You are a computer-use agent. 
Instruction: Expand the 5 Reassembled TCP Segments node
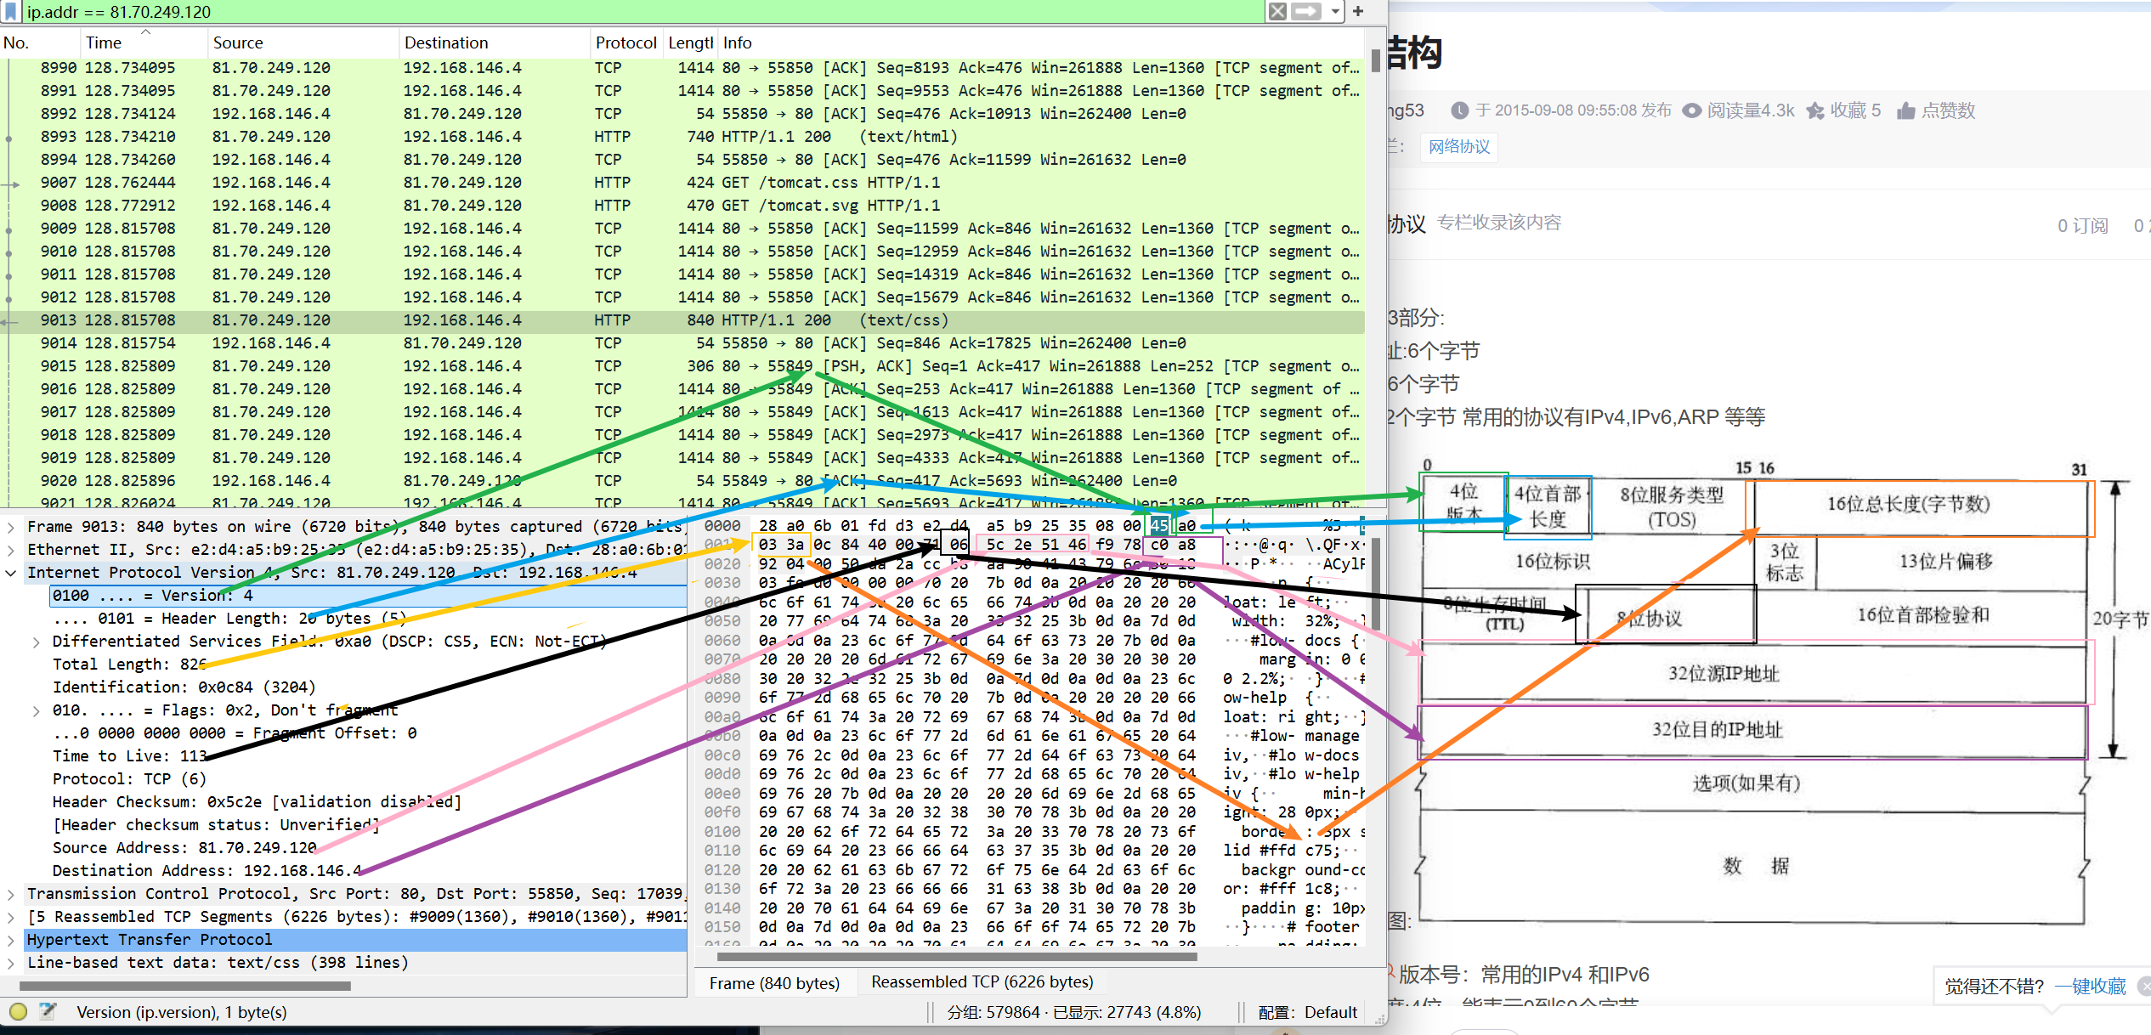(x=10, y=917)
